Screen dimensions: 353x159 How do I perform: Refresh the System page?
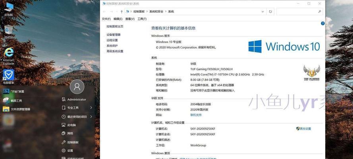pyautogui.click(x=270, y=12)
